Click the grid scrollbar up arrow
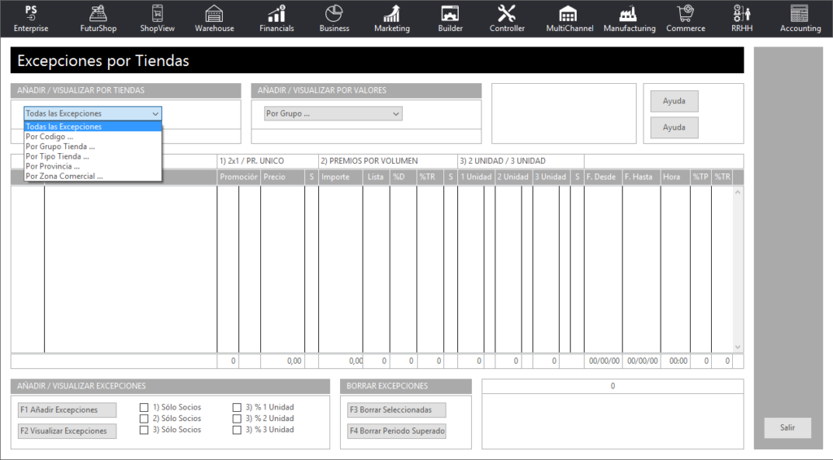 coord(738,192)
